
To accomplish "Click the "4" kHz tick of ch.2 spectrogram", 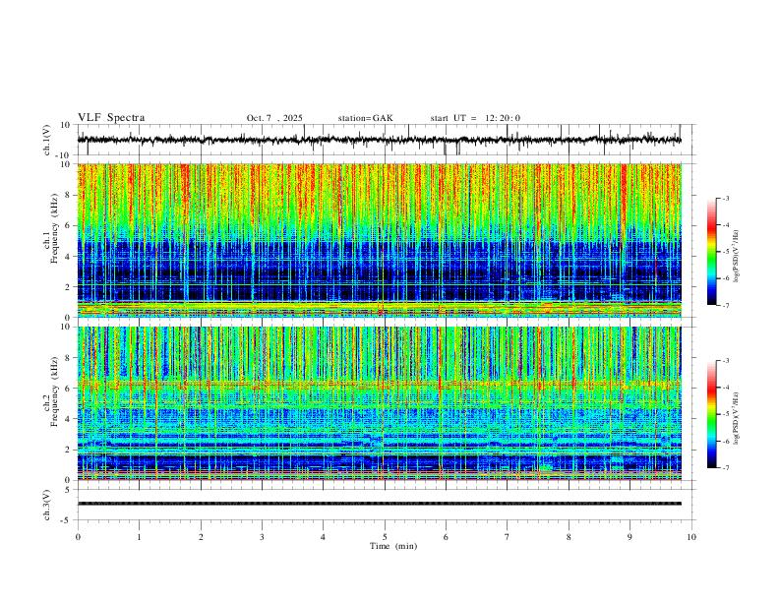I will pos(69,419).
